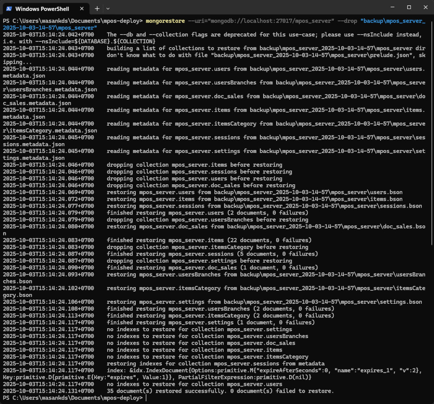Click the --drop flag in the command
This screenshot has height=404, width=434.
(x=347, y=21)
